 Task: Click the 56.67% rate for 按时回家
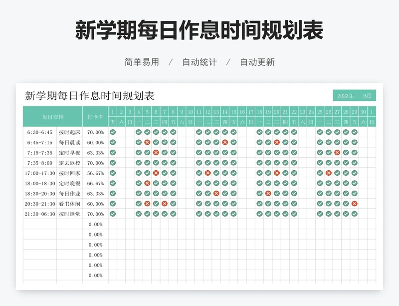(x=95, y=173)
